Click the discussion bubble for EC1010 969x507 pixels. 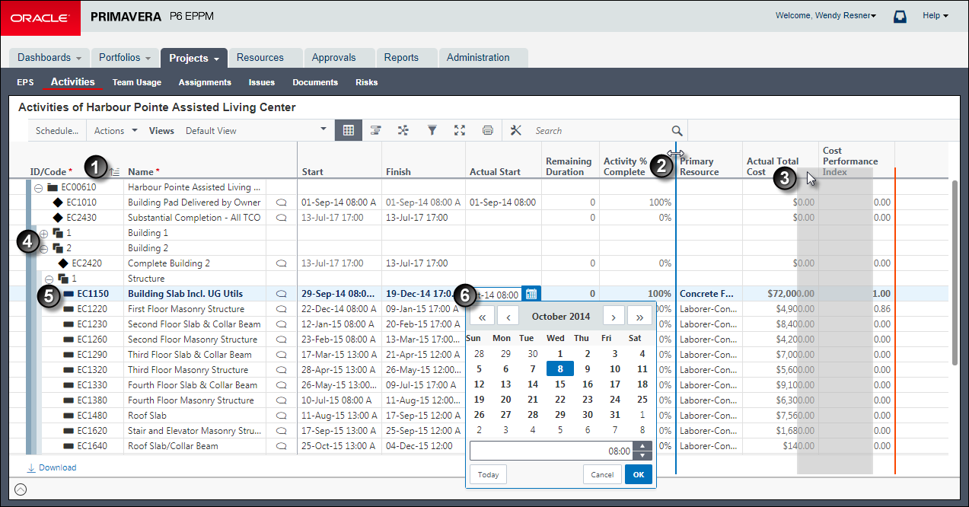pyautogui.click(x=281, y=202)
